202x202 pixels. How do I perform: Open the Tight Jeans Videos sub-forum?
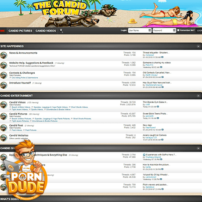point(20,109)
